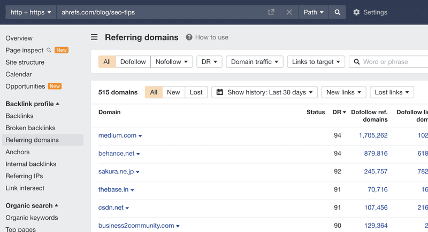428x232 pixels.
Task: Open Site structure in the sidebar
Action: coord(25,62)
